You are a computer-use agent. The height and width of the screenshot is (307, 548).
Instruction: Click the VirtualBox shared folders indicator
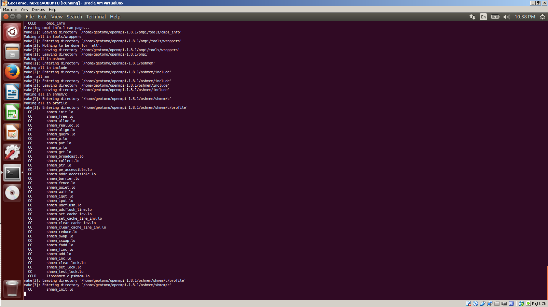point(497,304)
